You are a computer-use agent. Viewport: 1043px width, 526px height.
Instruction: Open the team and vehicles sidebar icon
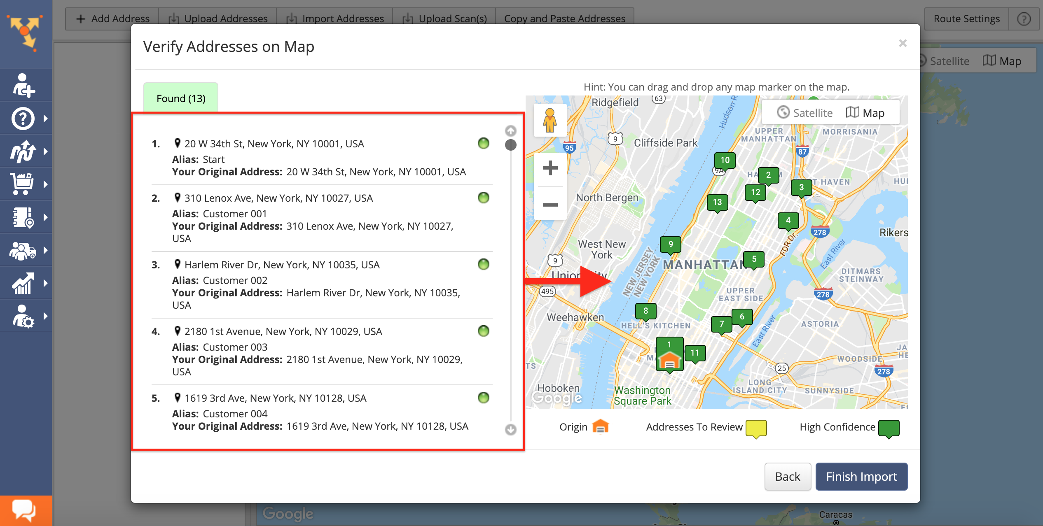(23, 250)
